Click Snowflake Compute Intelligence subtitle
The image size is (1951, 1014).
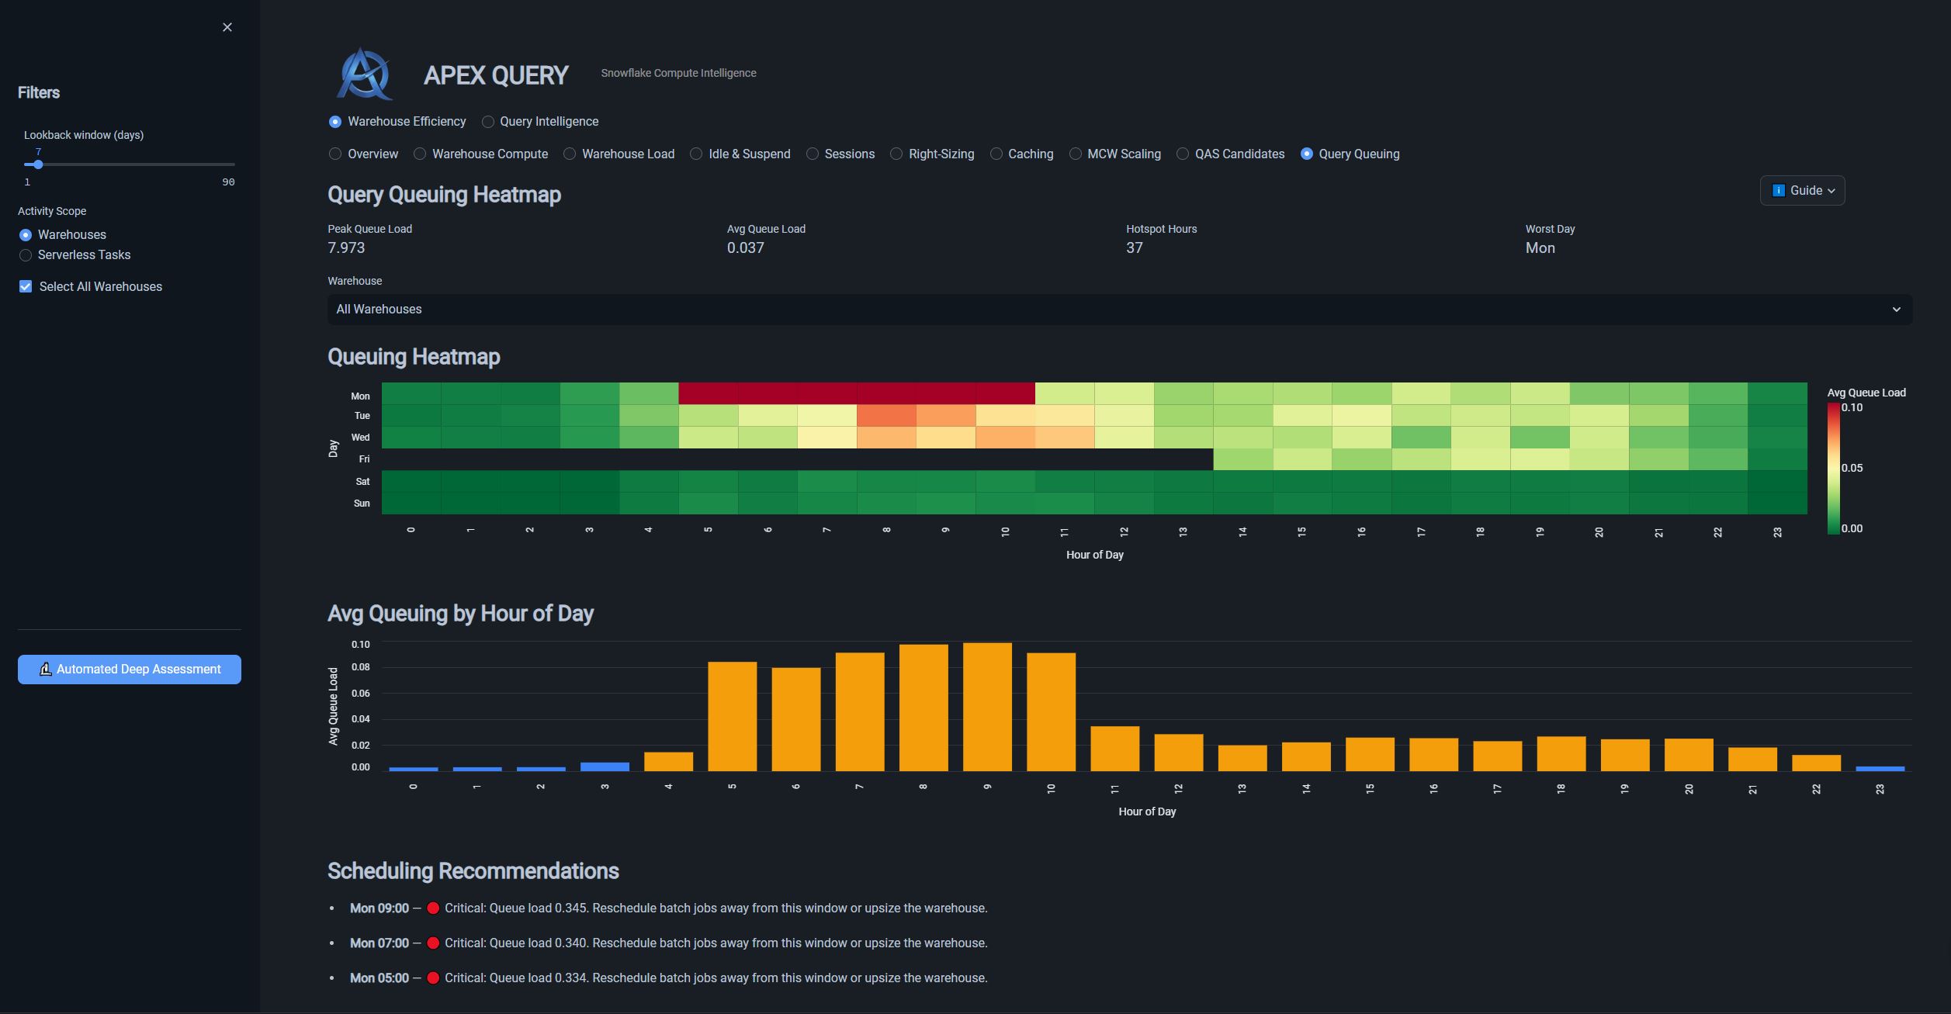click(678, 73)
